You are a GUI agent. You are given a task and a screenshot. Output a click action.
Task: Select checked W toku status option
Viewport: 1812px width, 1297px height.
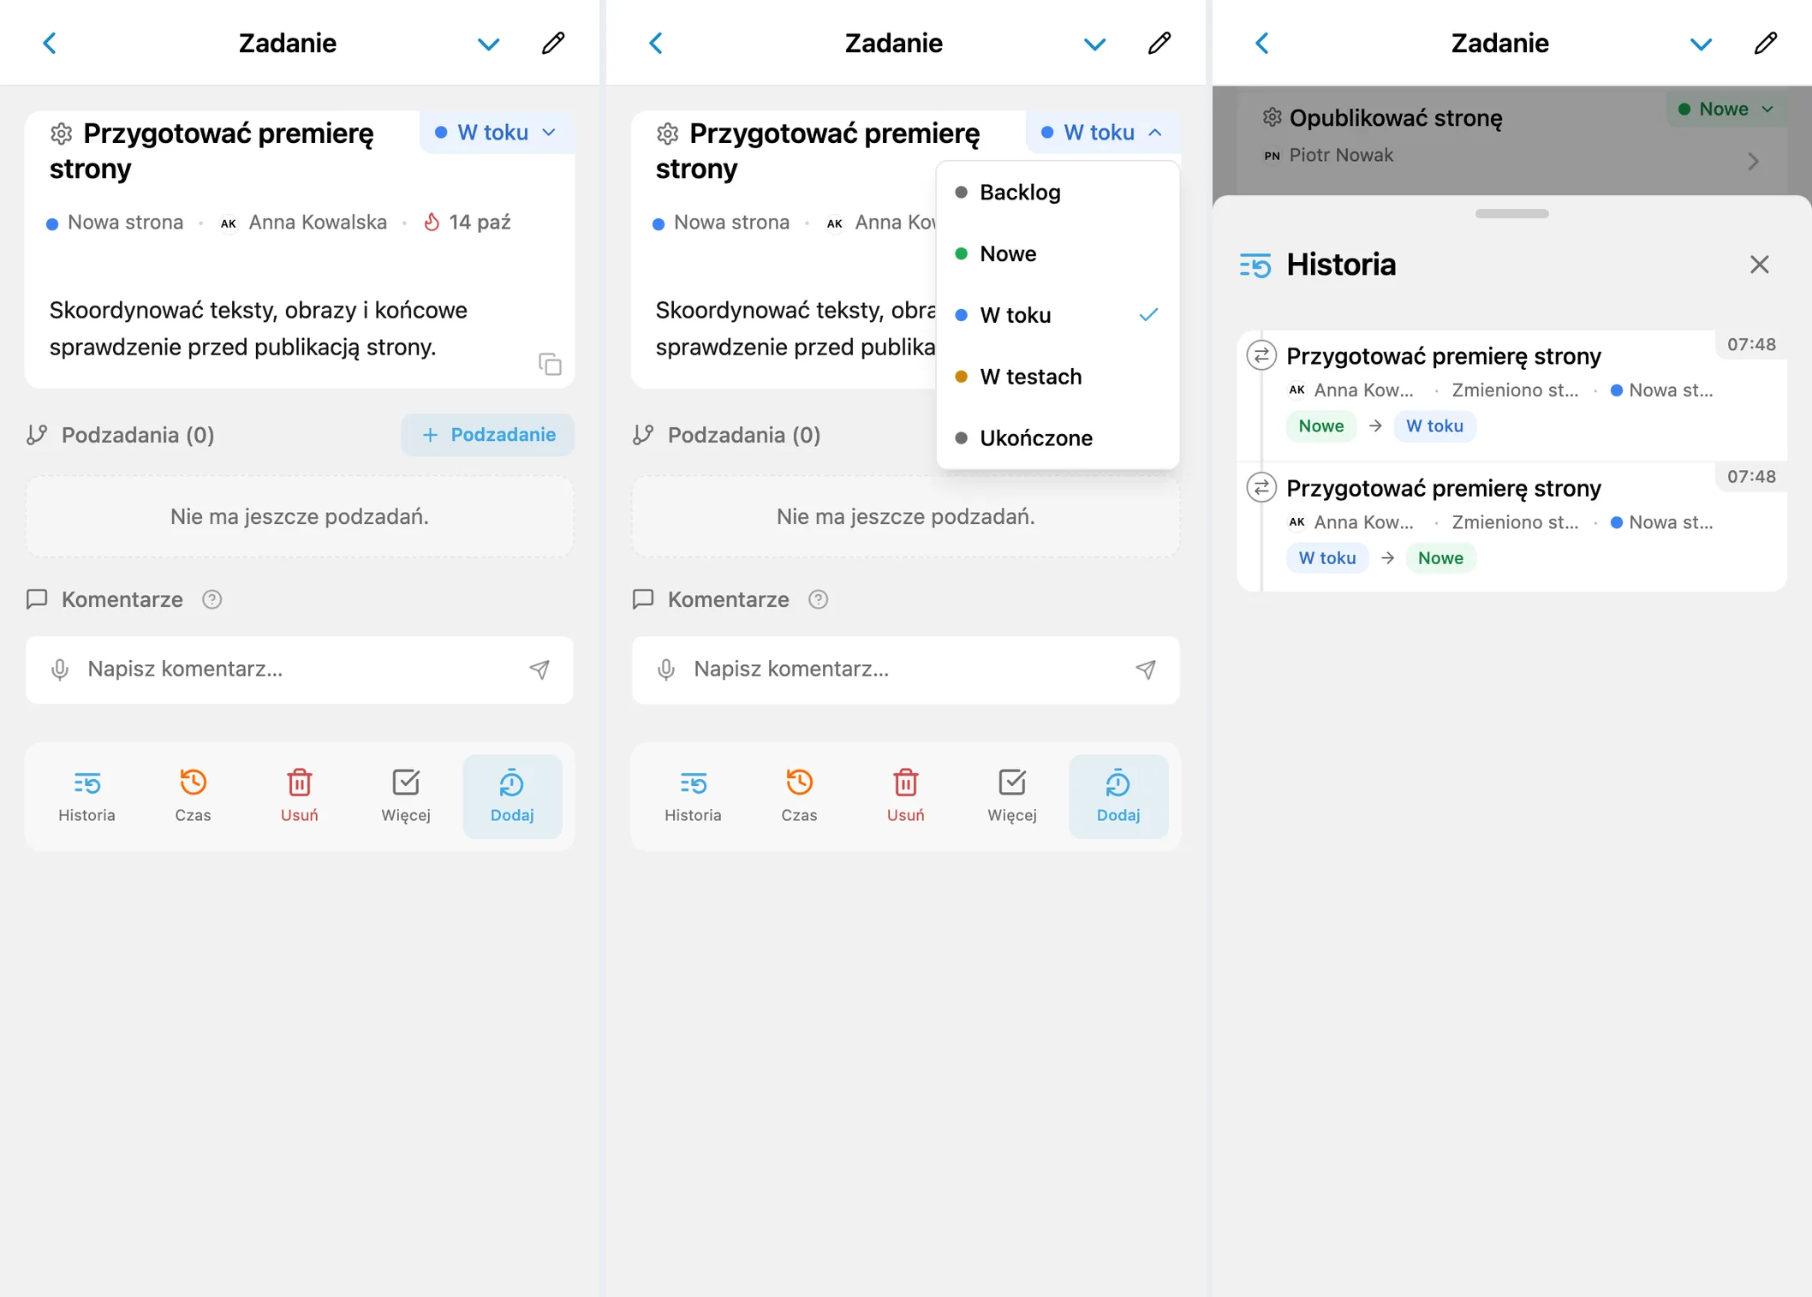[x=1058, y=316]
